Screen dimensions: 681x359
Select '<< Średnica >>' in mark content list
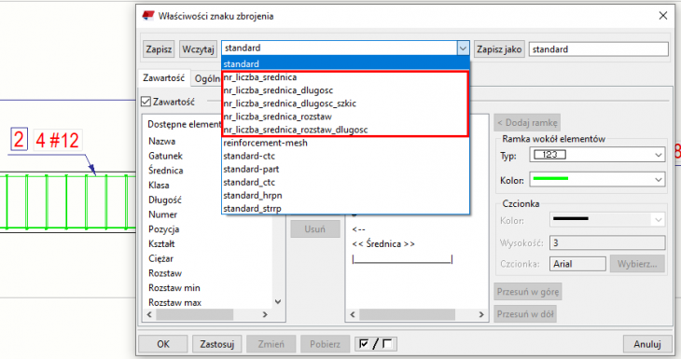tap(383, 244)
